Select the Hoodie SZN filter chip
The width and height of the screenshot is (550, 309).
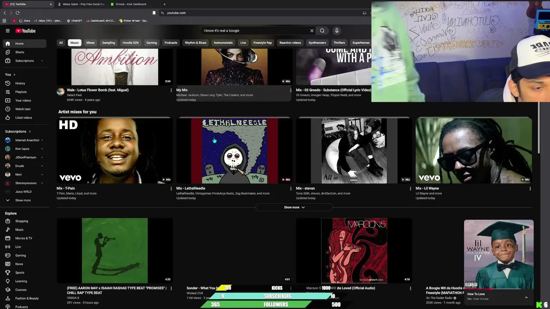pos(131,42)
